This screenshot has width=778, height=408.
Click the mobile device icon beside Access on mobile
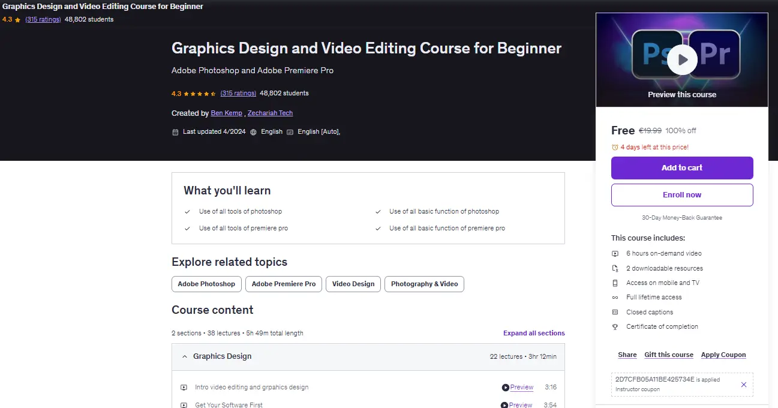615,283
